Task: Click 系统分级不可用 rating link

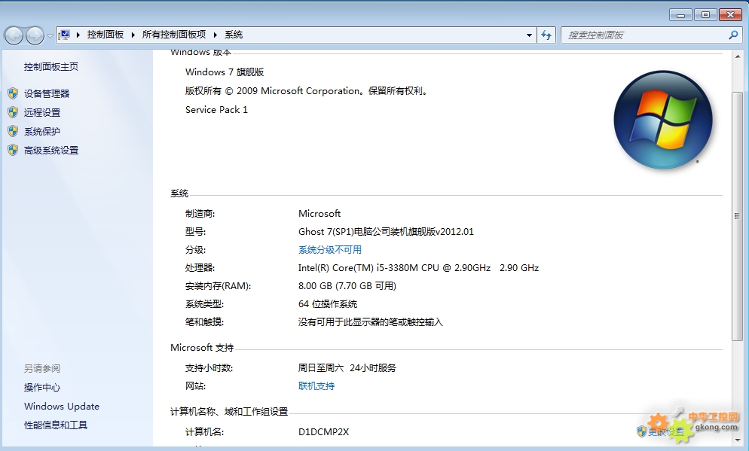Action: coord(329,250)
